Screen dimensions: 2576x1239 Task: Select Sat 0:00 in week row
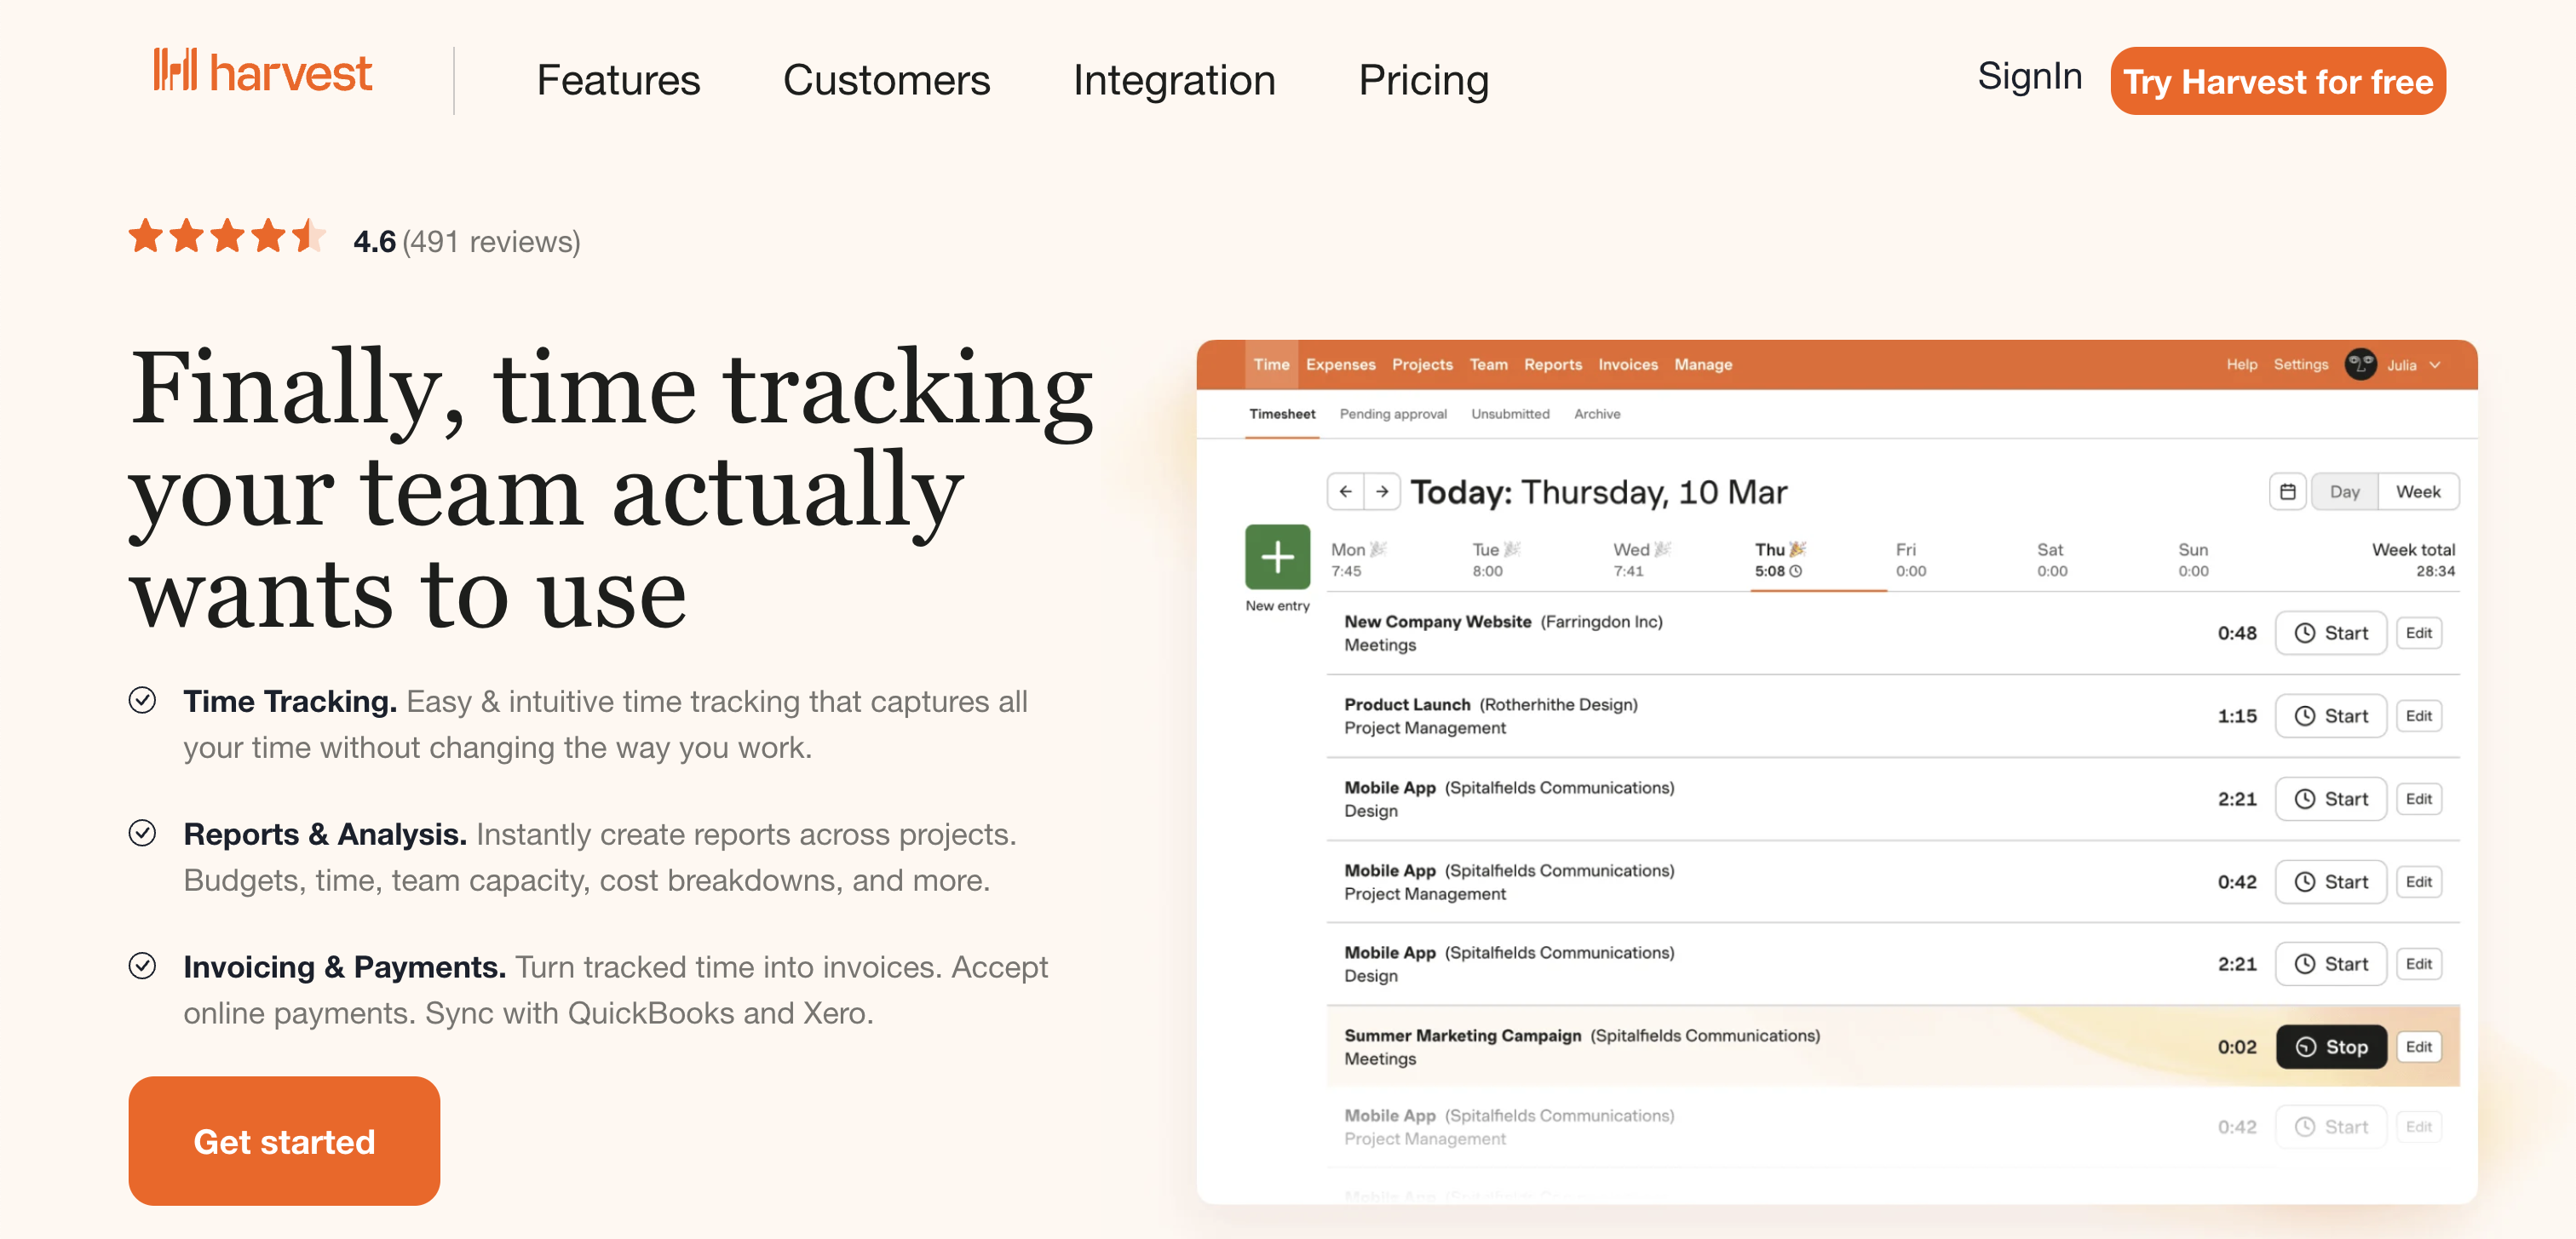point(2052,560)
